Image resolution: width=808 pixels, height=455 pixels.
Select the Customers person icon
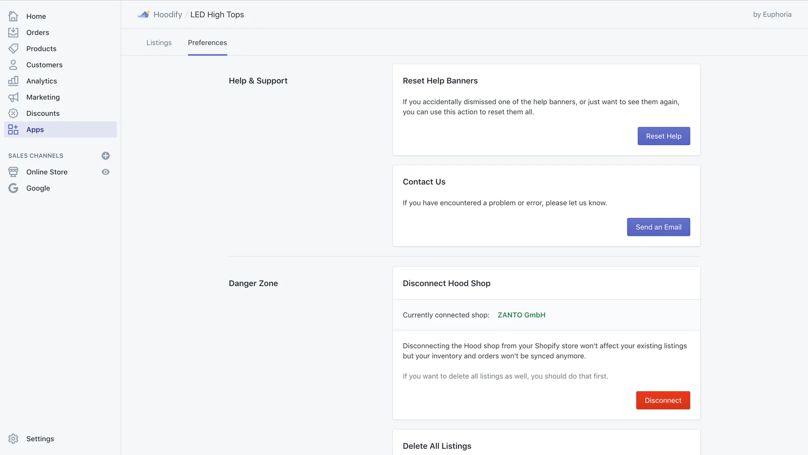[x=13, y=65]
